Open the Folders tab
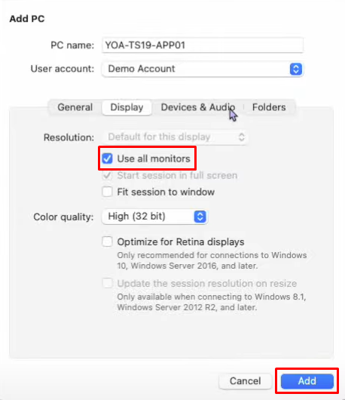Viewport: 345px width, 400px height. click(x=269, y=107)
